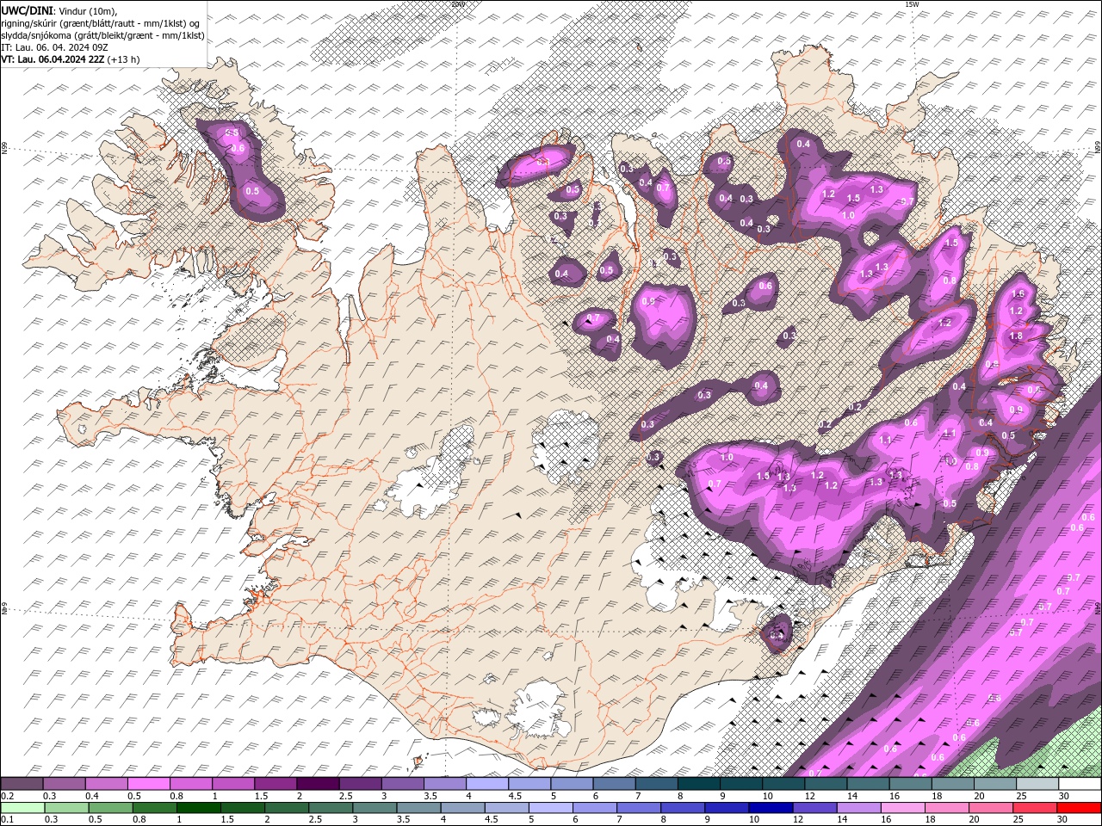This screenshot has height=826, width=1102.
Task: Click the rain legend swatch between 0.1 and 0.3
Action: pyautogui.click(x=23, y=807)
